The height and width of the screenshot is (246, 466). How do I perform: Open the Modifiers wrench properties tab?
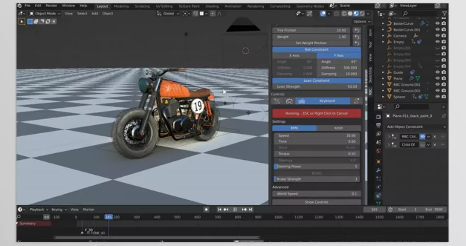(x=378, y=170)
